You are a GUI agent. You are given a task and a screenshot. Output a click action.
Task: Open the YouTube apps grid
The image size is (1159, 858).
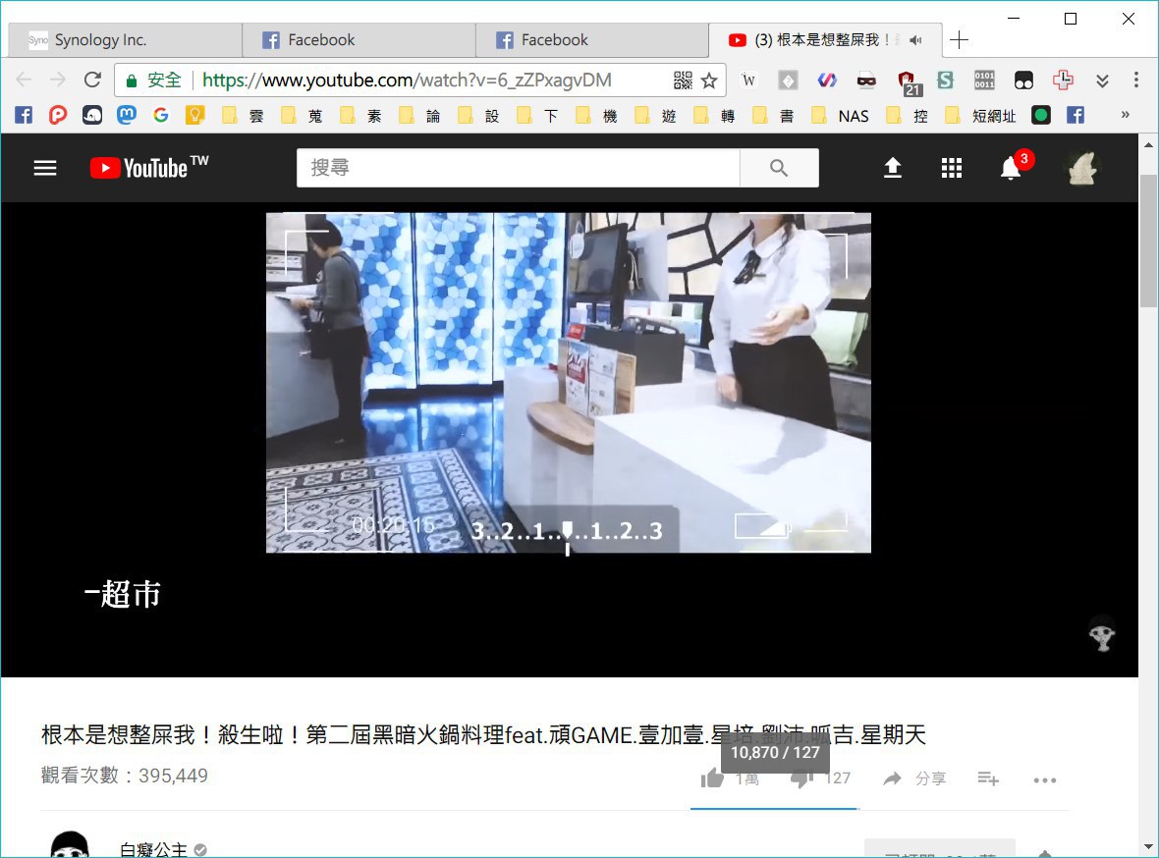[x=951, y=168]
